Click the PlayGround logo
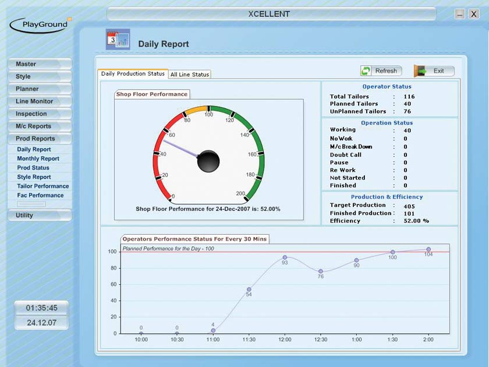 click(40, 24)
